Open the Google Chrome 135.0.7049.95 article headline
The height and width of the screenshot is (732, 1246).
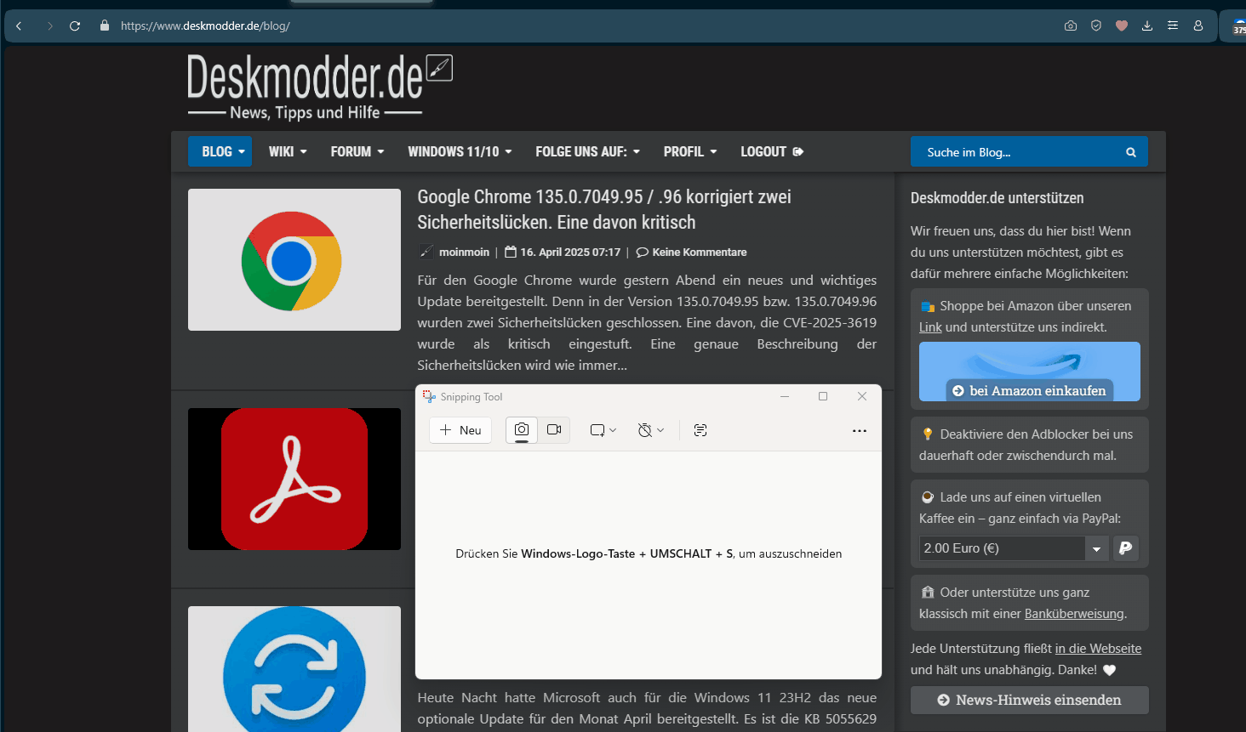(x=604, y=209)
